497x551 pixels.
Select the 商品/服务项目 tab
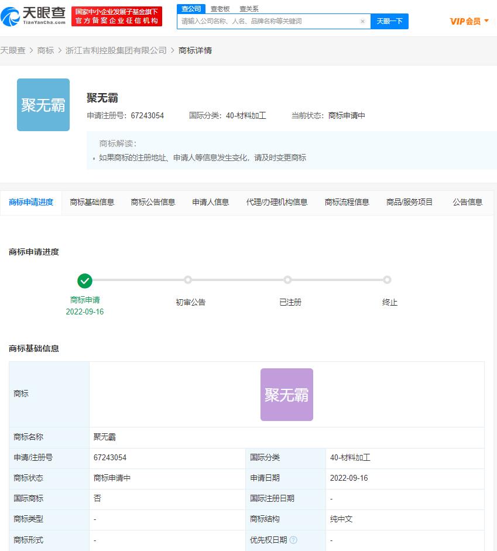point(409,202)
